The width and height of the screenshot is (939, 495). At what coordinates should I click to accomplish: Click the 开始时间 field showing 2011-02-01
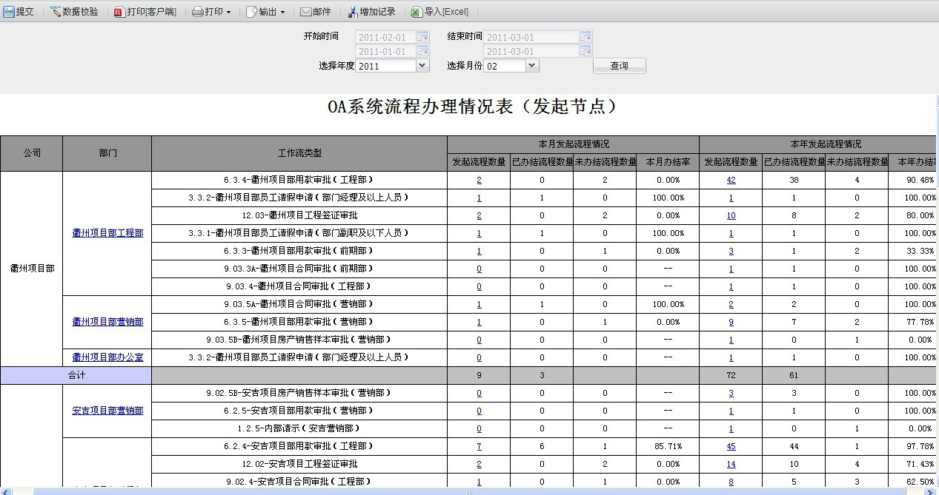[386, 37]
